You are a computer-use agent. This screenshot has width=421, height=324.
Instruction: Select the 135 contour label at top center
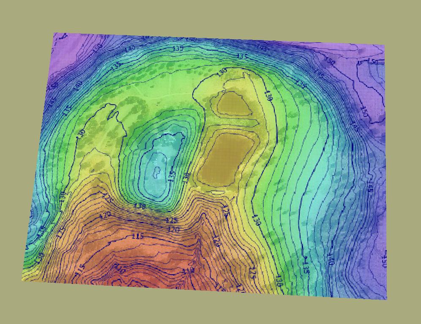pyautogui.click(x=178, y=49)
